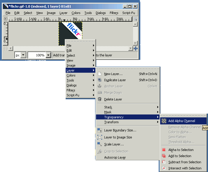208x172 pixels.
Task: Click the New Layer page icon
Action: pos(99,74)
